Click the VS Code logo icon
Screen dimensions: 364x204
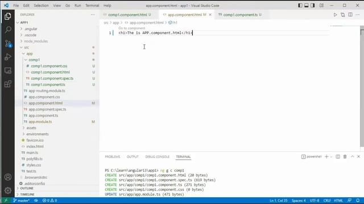[6, 5]
